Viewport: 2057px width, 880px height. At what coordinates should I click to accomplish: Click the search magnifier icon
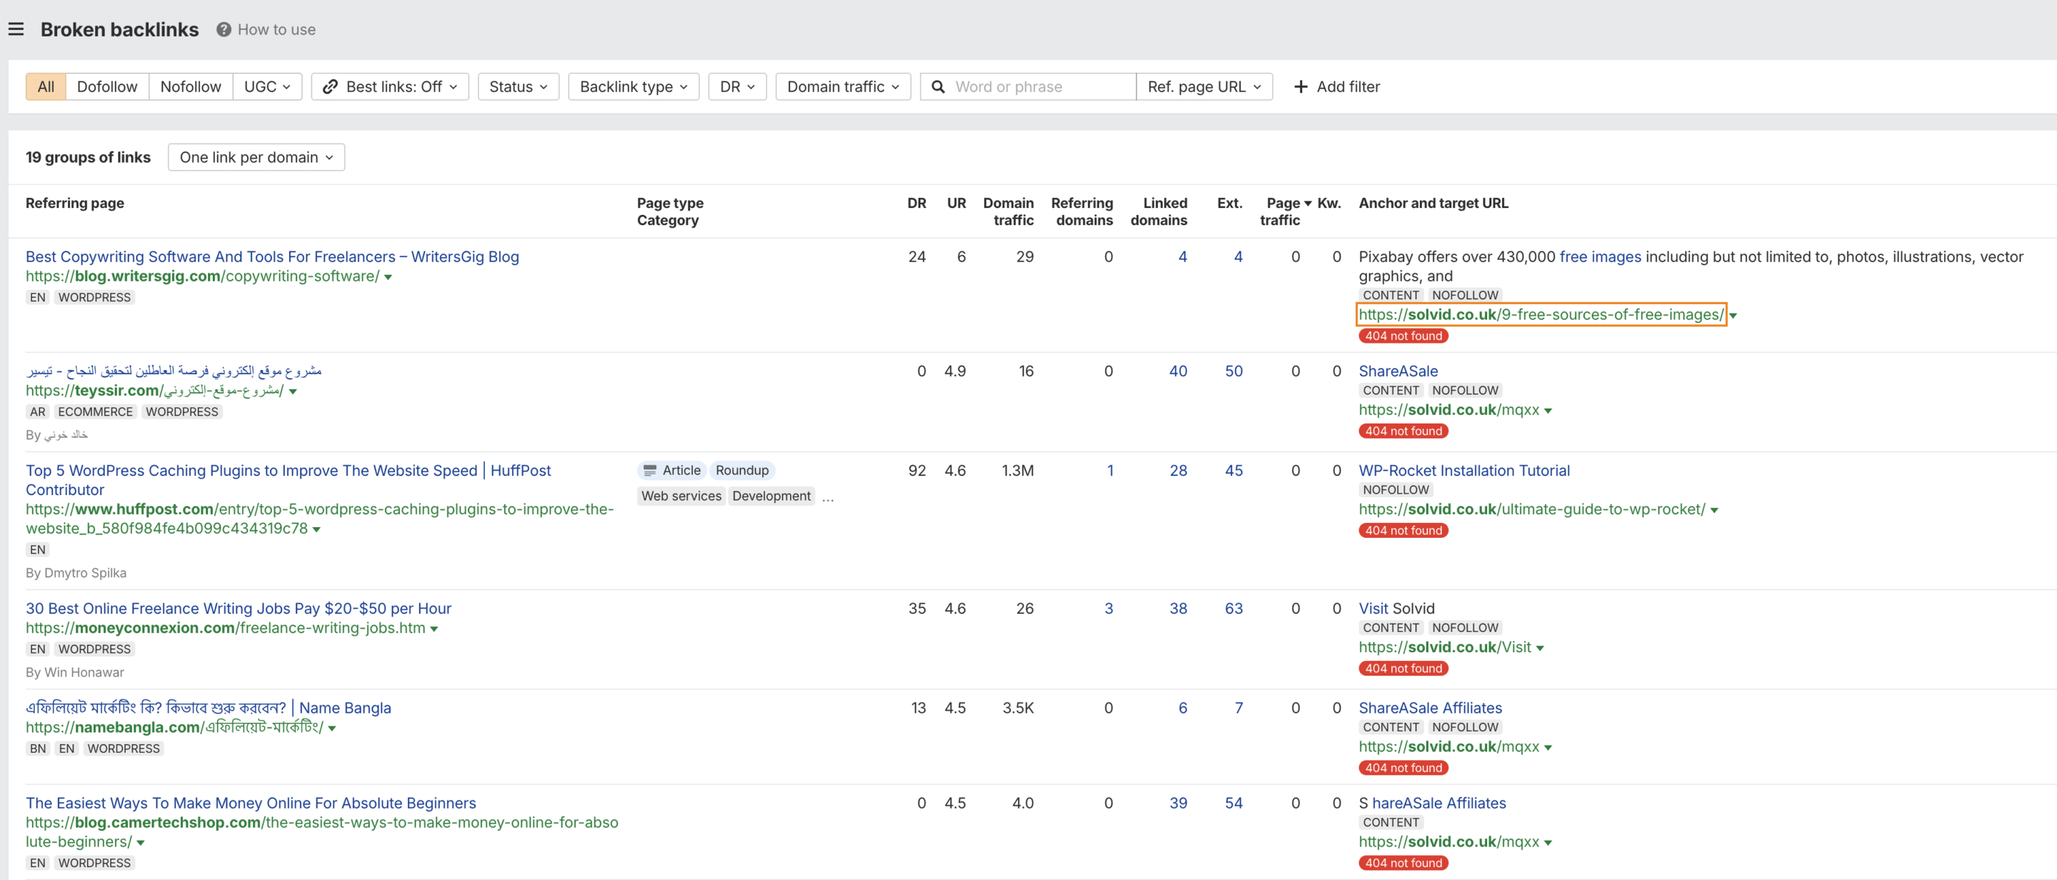tap(939, 86)
